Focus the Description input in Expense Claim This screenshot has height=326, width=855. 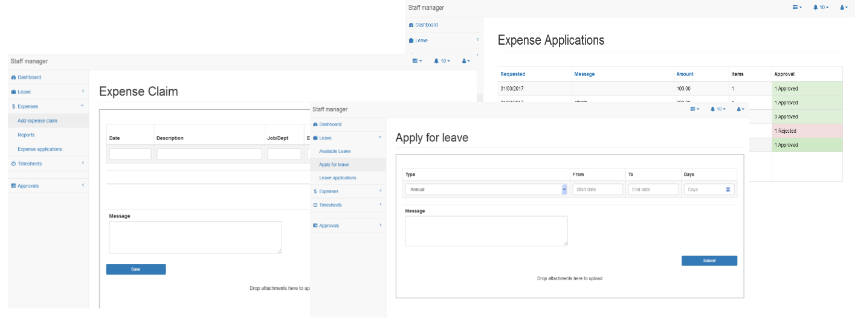pyautogui.click(x=209, y=154)
